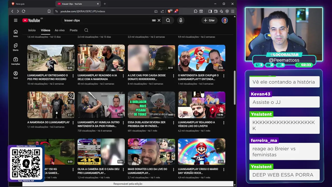Open options for A LIVE CAIU video
The height and width of the screenshot is (187, 332).
[174, 76]
